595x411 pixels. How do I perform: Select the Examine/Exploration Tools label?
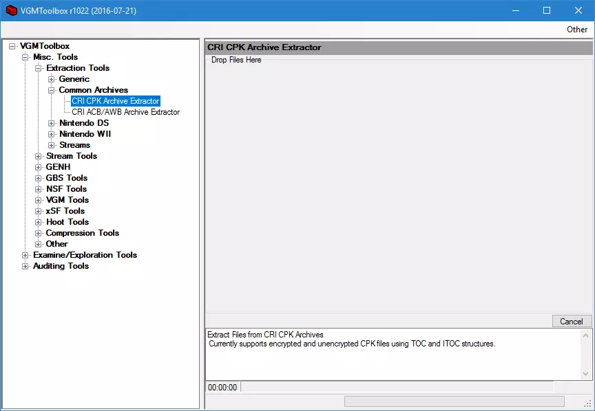(85, 254)
